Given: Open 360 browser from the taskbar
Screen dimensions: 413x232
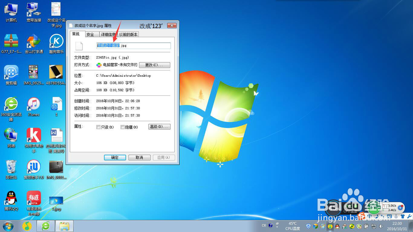Looking at the screenshot, I should tap(45, 226).
